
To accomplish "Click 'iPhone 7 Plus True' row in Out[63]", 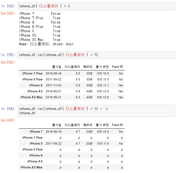I will point(40,18).
